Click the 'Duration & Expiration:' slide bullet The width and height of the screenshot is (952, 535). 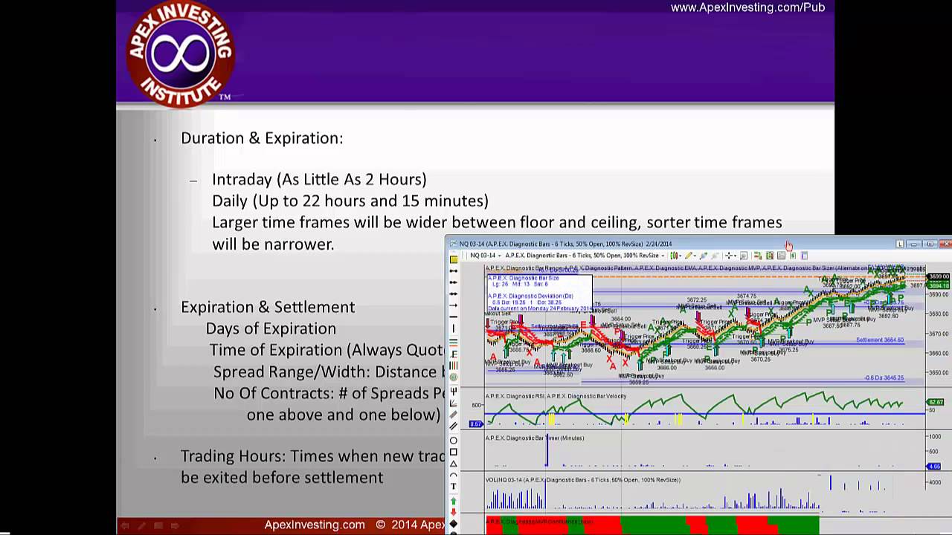point(262,138)
